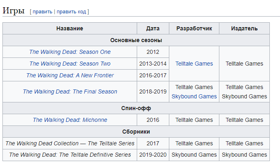This screenshot has width=280, height=168.
Task: Open the Skybound Games developer link
Action: tap(194, 96)
